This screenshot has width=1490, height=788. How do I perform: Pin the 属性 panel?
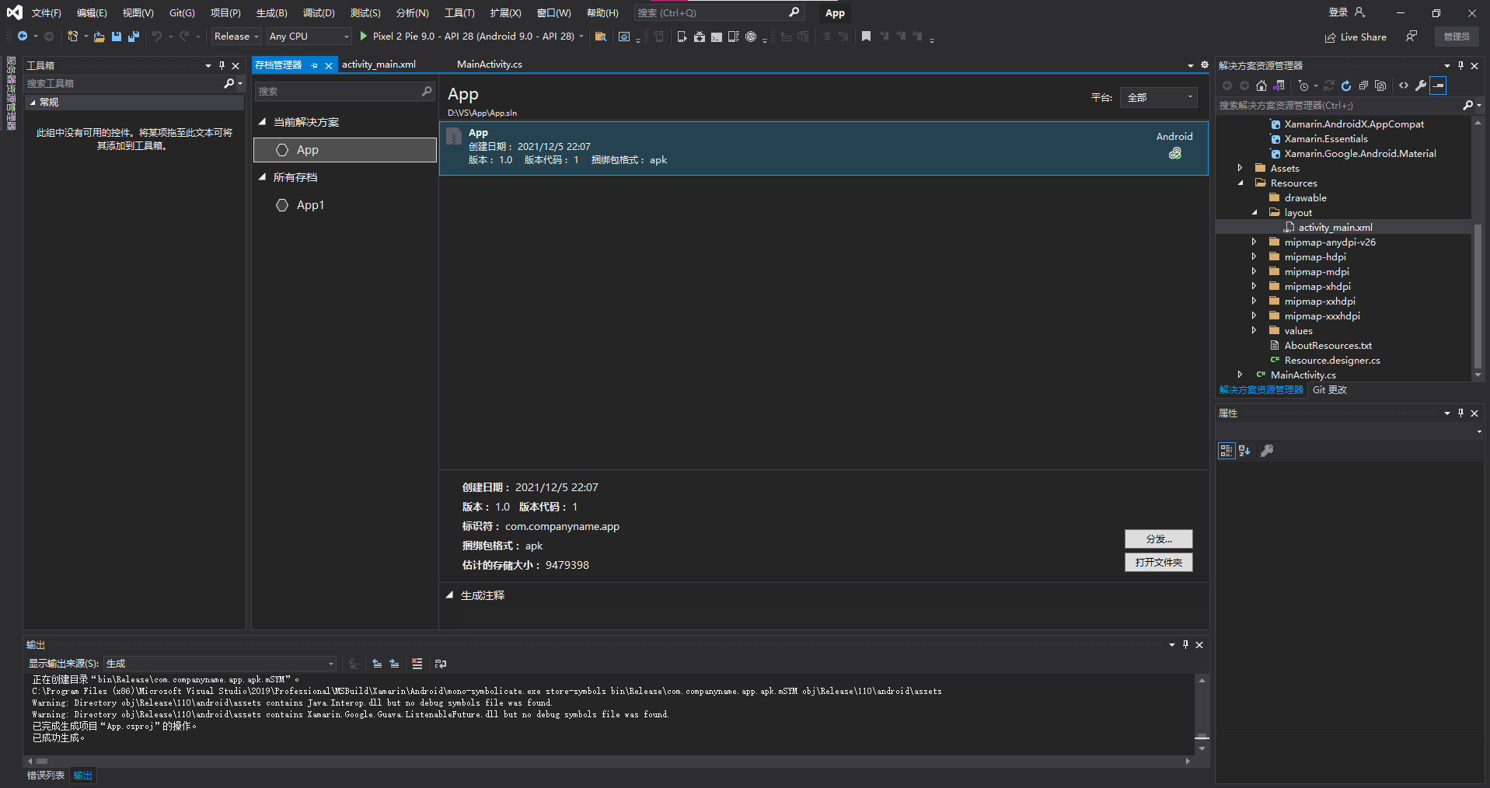[x=1460, y=413]
